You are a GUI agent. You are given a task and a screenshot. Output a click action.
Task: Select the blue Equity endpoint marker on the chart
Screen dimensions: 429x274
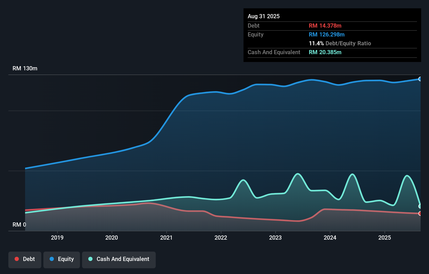pyautogui.click(x=420, y=79)
